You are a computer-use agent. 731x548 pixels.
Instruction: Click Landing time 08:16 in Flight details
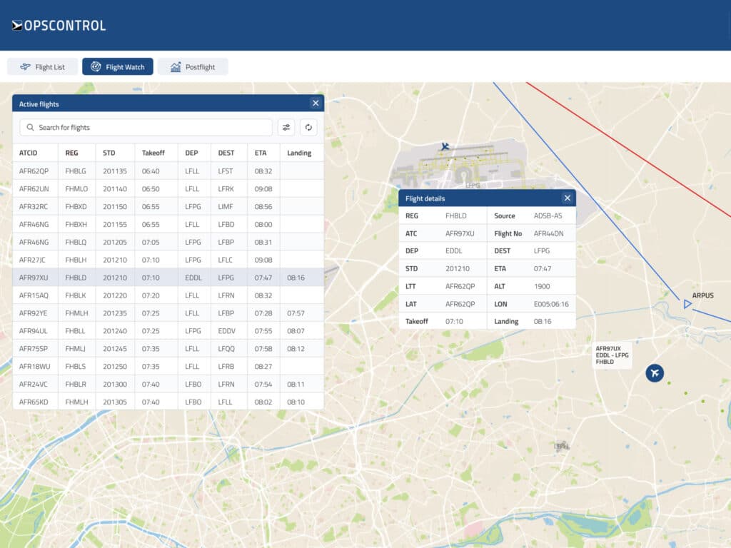543,321
